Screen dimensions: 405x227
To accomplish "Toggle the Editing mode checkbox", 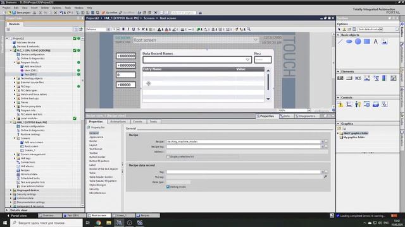I will pos(168,187).
